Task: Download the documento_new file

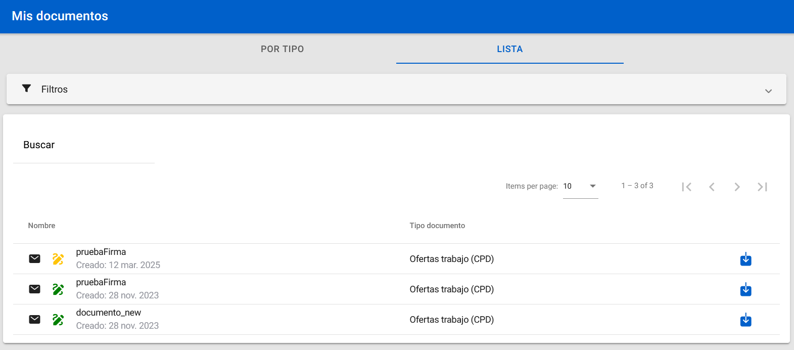Action: pos(745,320)
